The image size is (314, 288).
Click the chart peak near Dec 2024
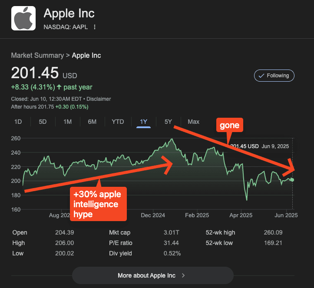[x=172, y=139]
